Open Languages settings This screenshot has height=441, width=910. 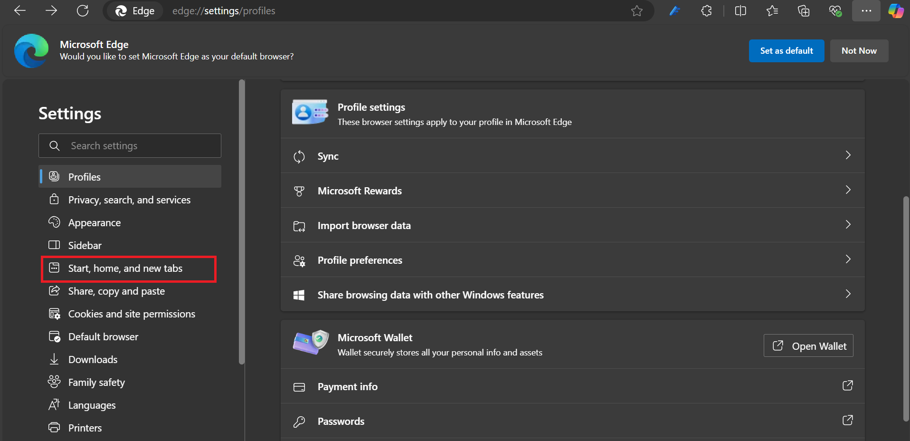pos(130,405)
